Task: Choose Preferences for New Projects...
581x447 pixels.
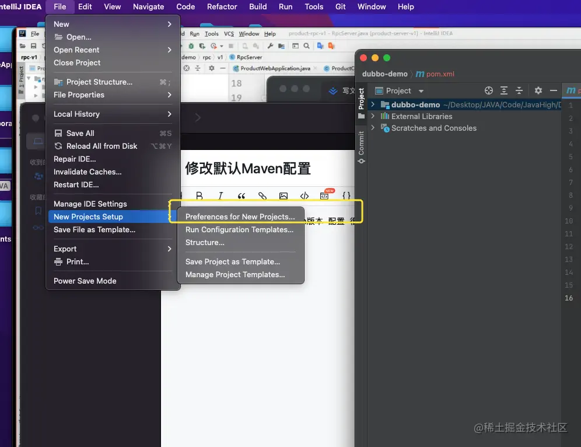Action: tap(240, 216)
